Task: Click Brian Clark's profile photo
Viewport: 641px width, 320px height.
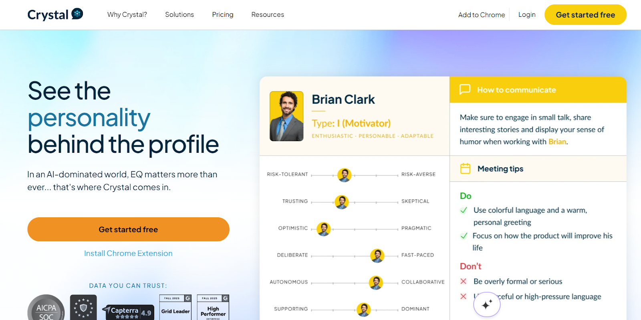Action: (286, 116)
